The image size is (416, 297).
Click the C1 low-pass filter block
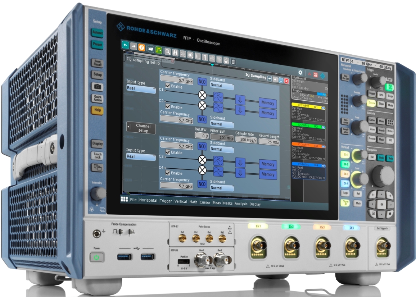click(218, 96)
